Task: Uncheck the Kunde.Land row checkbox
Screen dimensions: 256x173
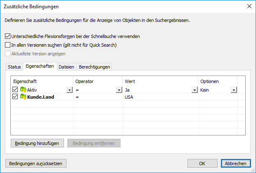Action: click(16, 97)
